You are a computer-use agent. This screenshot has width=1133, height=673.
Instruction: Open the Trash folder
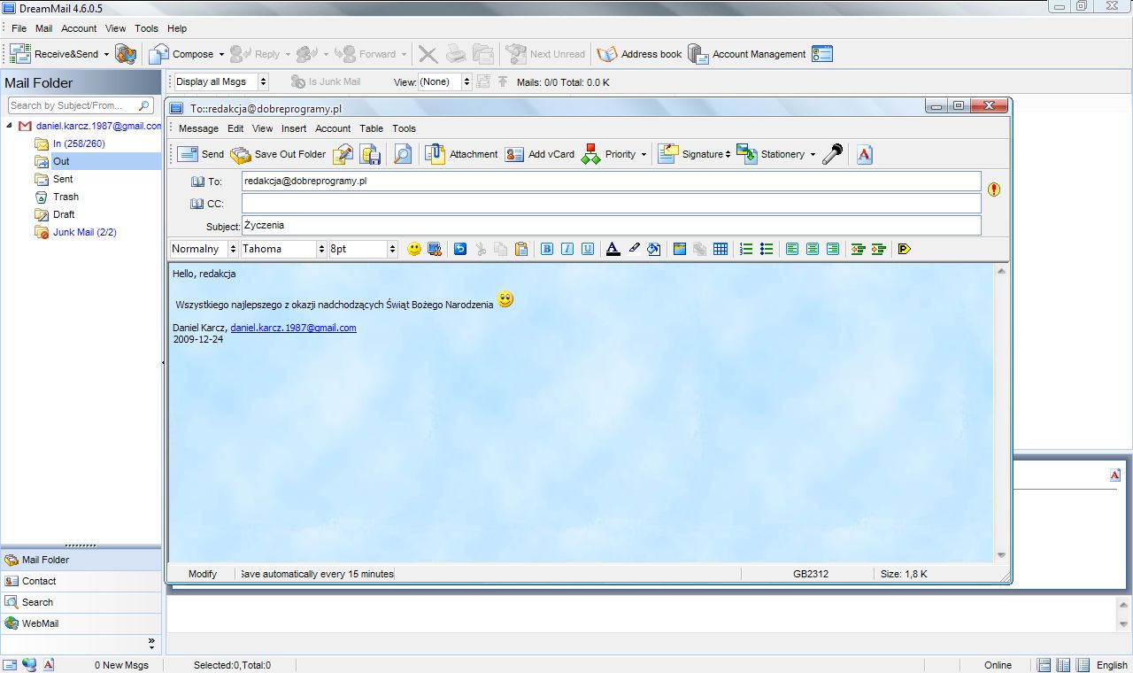(x=66, y=197)
